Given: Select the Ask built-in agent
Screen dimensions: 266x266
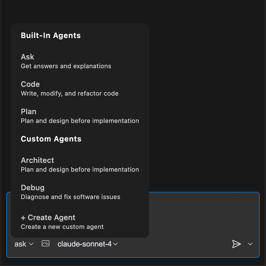Looking at the screenshot, I should [x=28, y=57].
